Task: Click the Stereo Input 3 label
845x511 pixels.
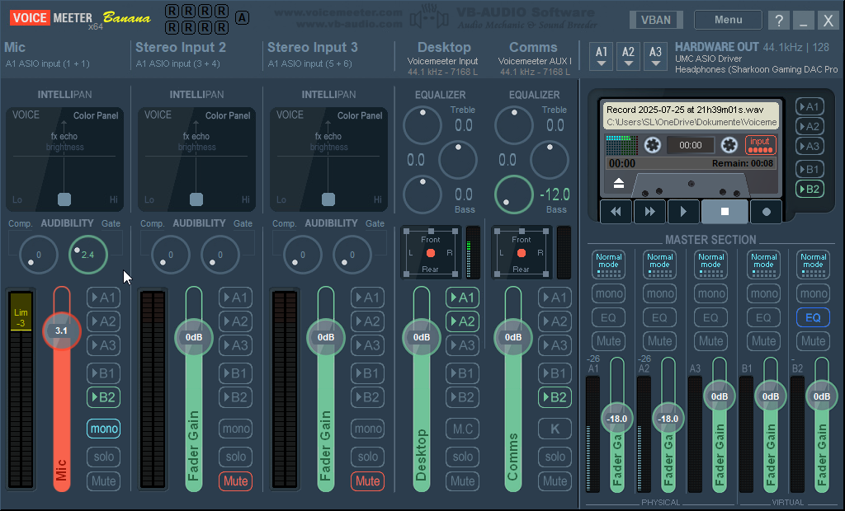Action: (x=313, y=47)
